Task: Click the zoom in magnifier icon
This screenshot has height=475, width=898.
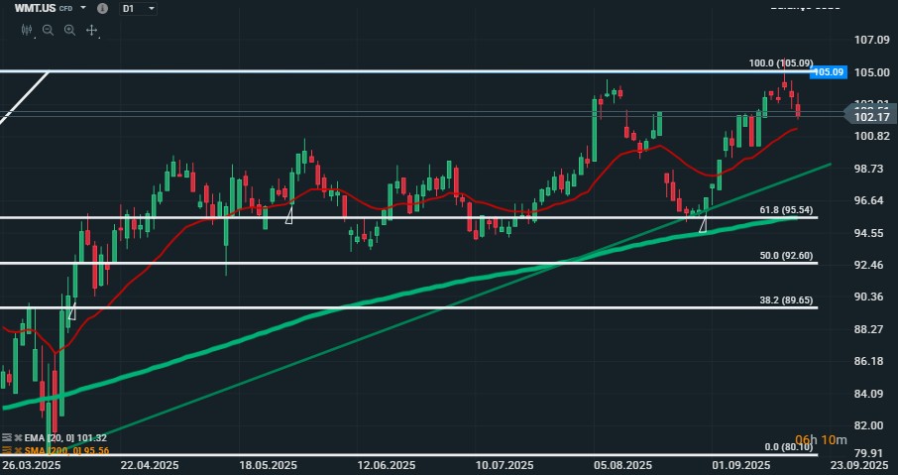Action: coord(69,30)
